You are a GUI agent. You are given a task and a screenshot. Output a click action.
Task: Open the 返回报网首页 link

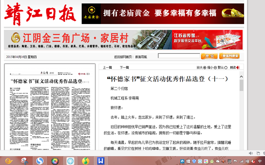tap(123, 57)
